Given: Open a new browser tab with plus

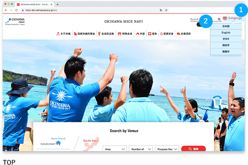Looking at the screenshot, I should tap(57, 4).
